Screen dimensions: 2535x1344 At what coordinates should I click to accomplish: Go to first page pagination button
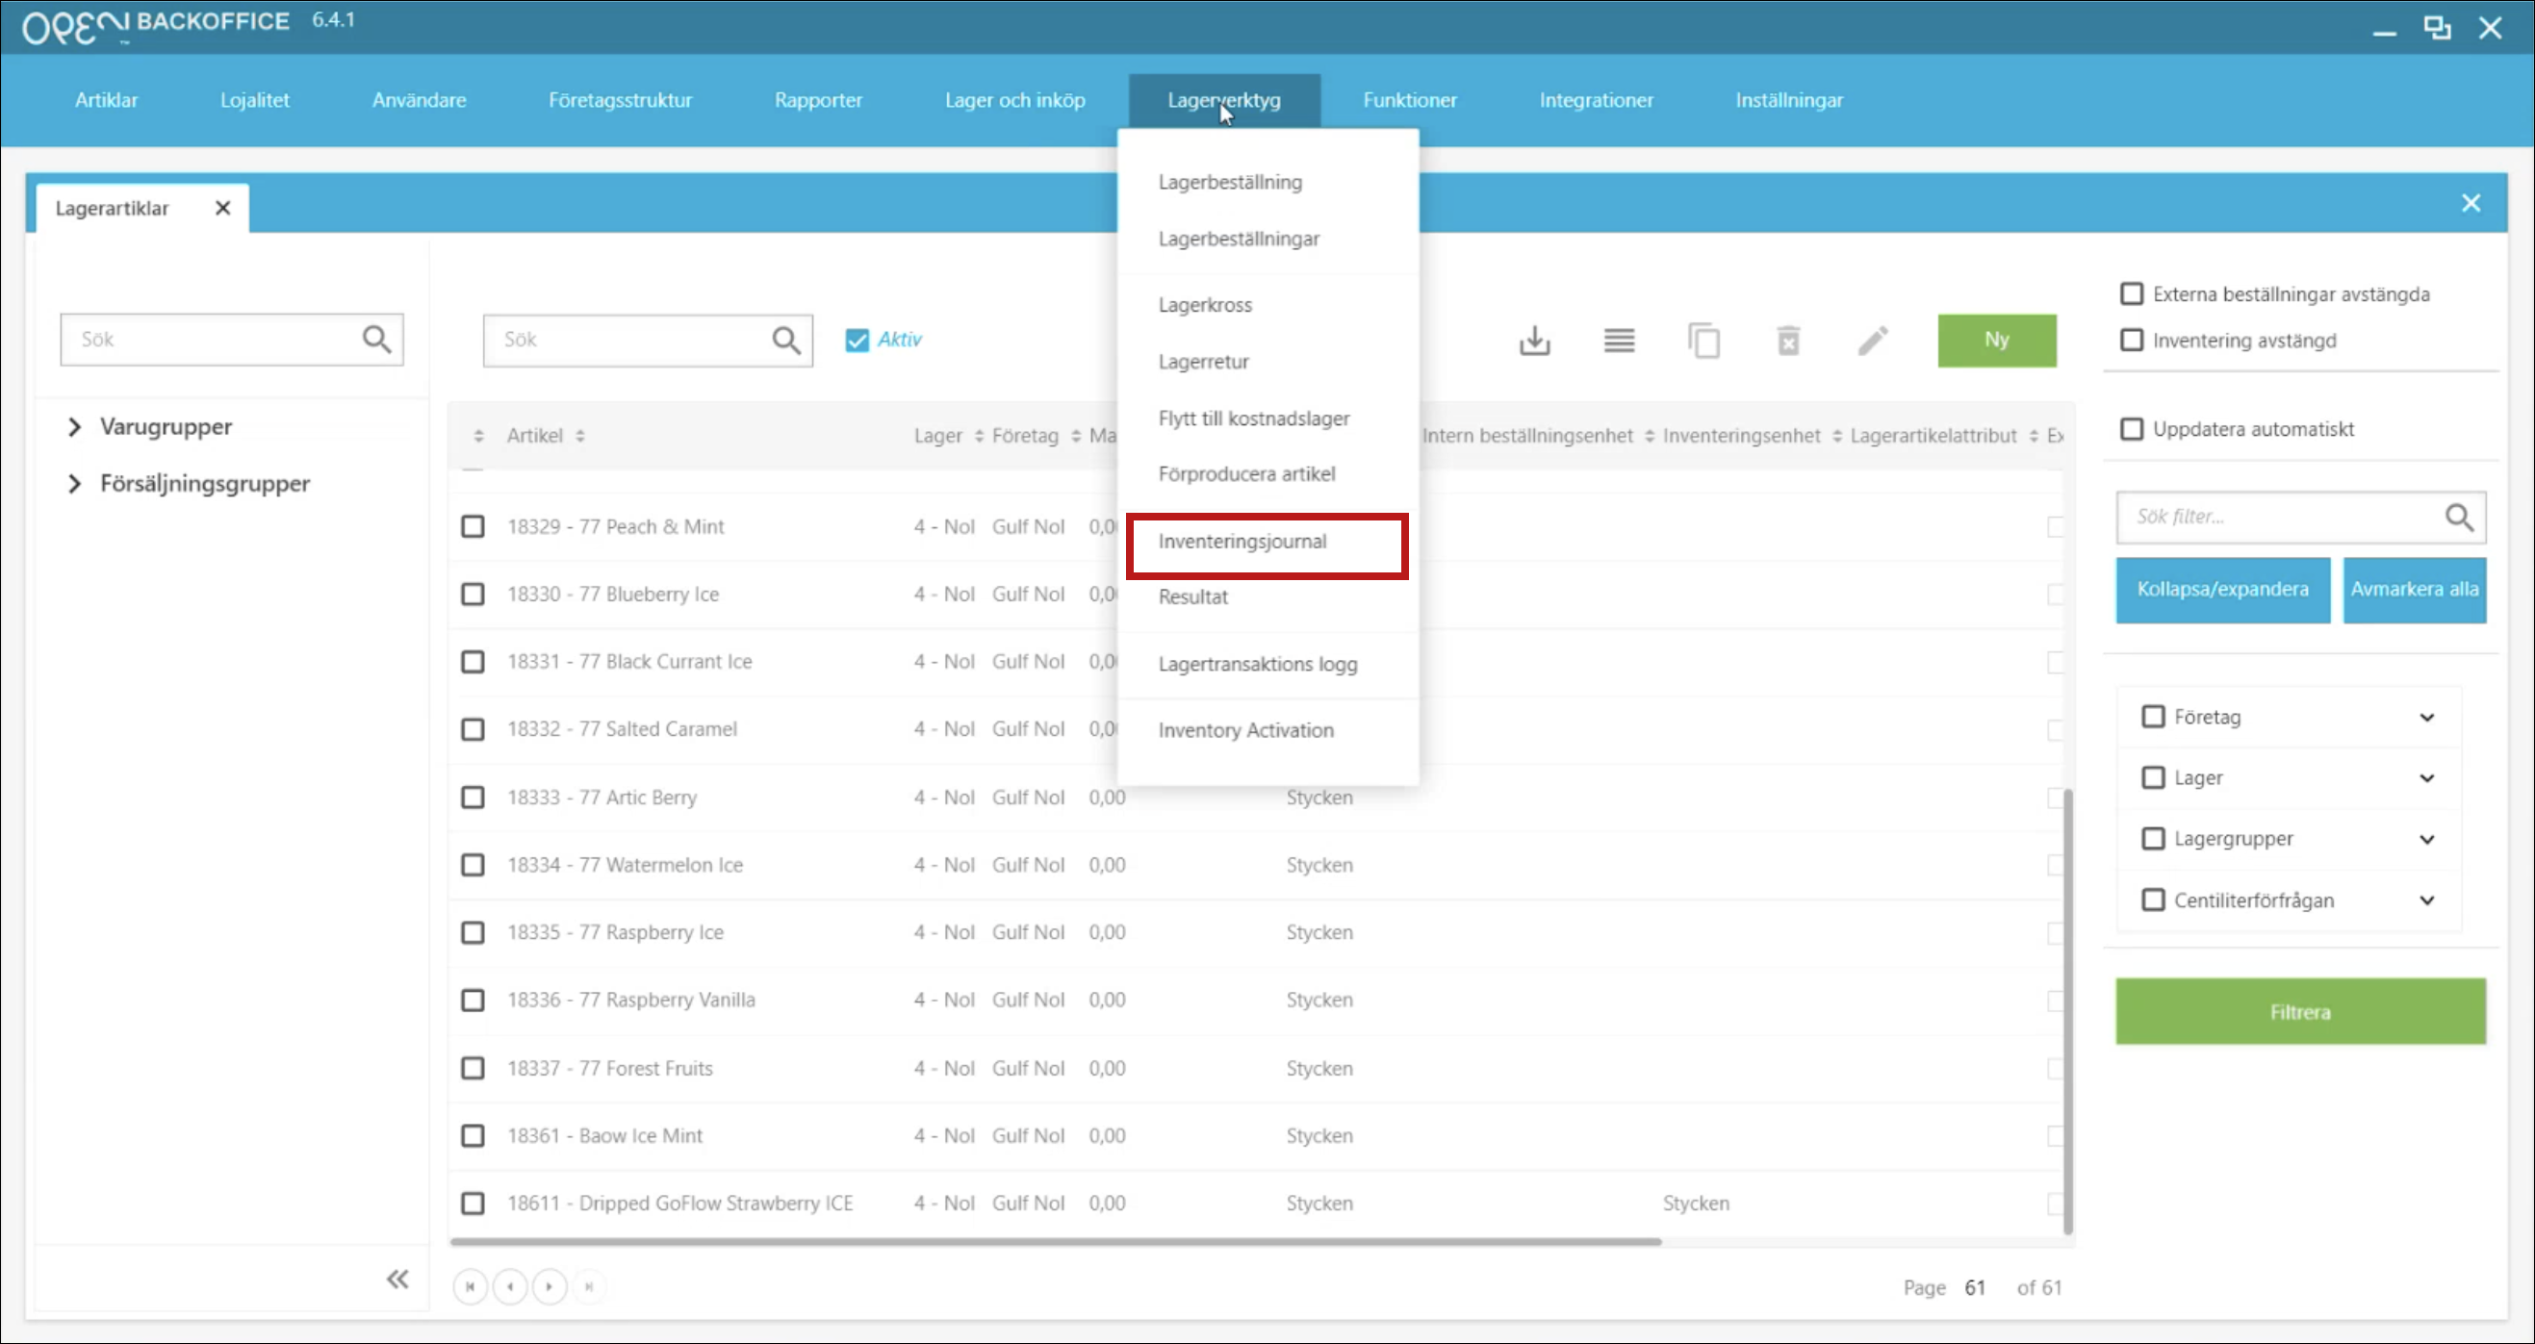tap(471, 1286)
